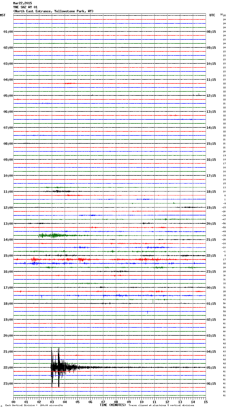This screenshot has height=409, width=227.
Task: Select the 05:00 MST time label
Action: point(8,96)
